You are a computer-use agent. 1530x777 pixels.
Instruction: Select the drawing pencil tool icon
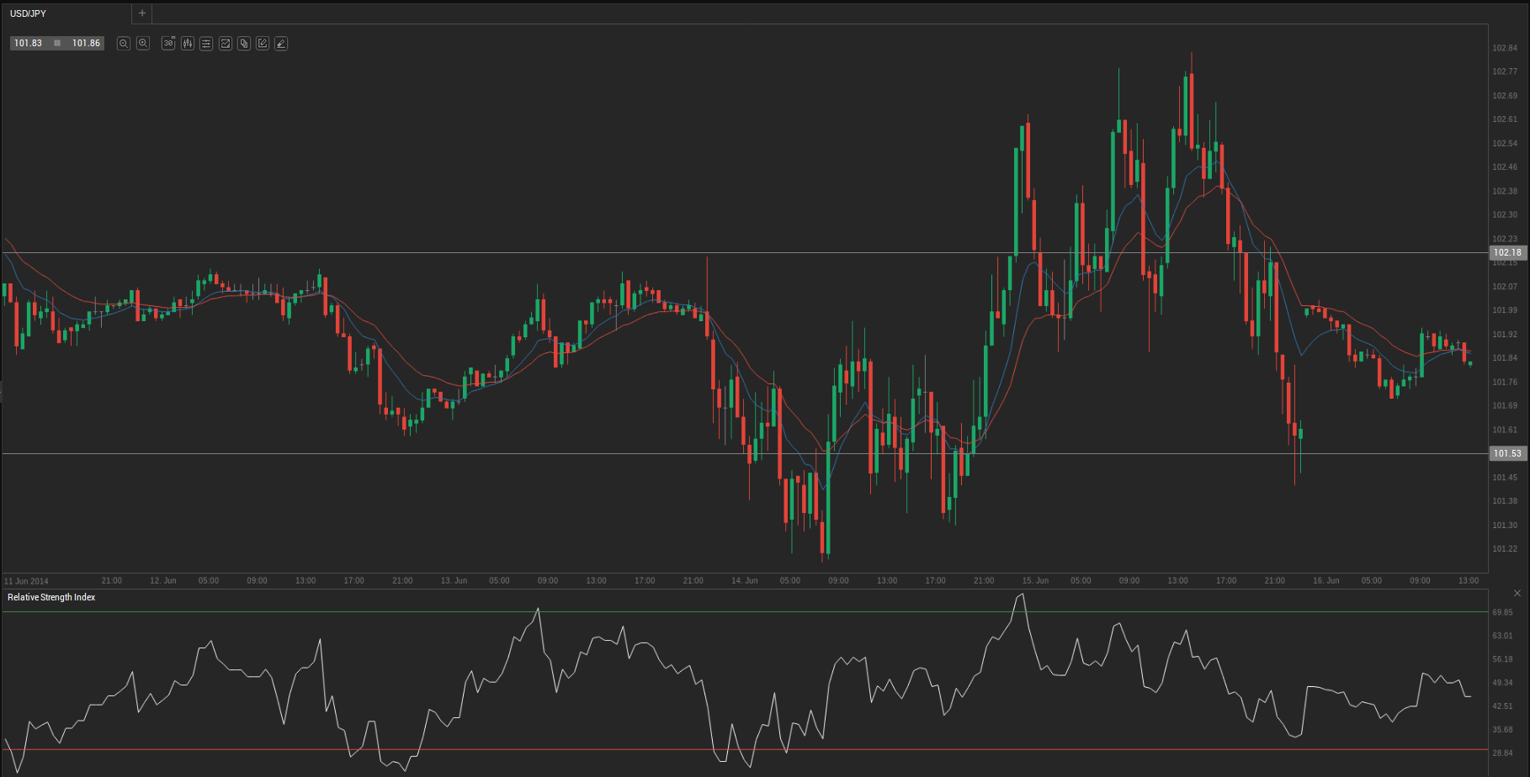(281, 44)
